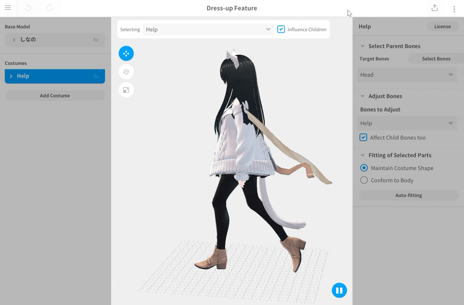The width and height of the screenshot is (464, 305).
Task: Click the Base Model heading
Action: [17, 27]
